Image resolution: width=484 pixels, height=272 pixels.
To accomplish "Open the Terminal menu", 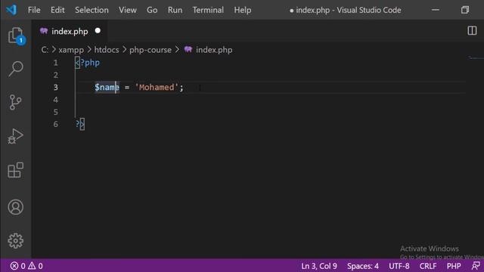I will [208, 10].
